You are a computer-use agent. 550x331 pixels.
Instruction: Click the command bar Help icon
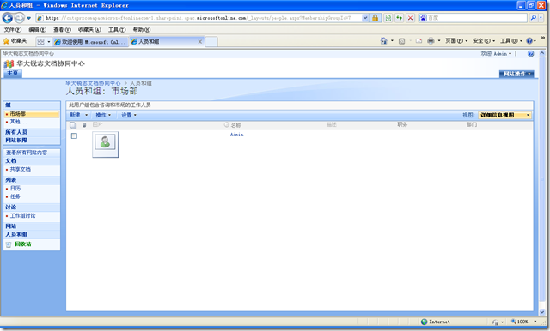coord(529,41)
